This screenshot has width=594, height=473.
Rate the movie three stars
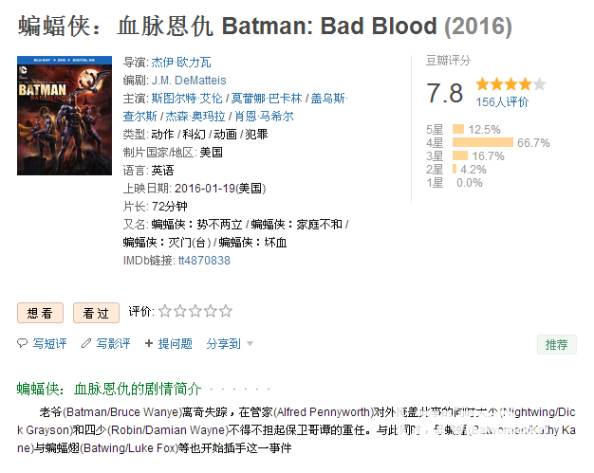(x=195, y=311)
